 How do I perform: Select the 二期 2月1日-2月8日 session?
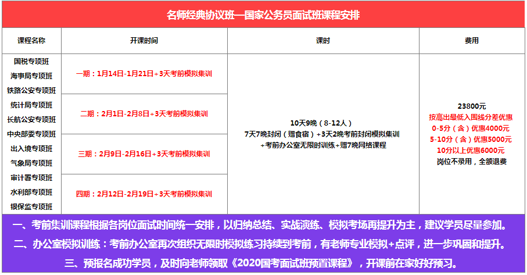(x=144, y=114)
